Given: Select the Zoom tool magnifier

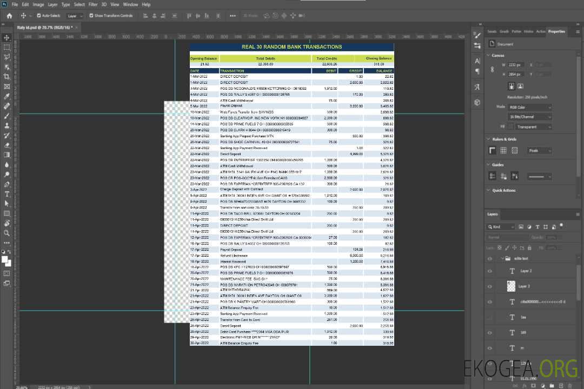Looking at the screenshot, I should [x=6, y=233].
